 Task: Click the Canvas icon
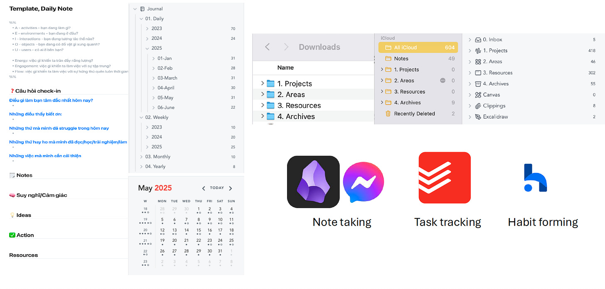click(478, 95)
